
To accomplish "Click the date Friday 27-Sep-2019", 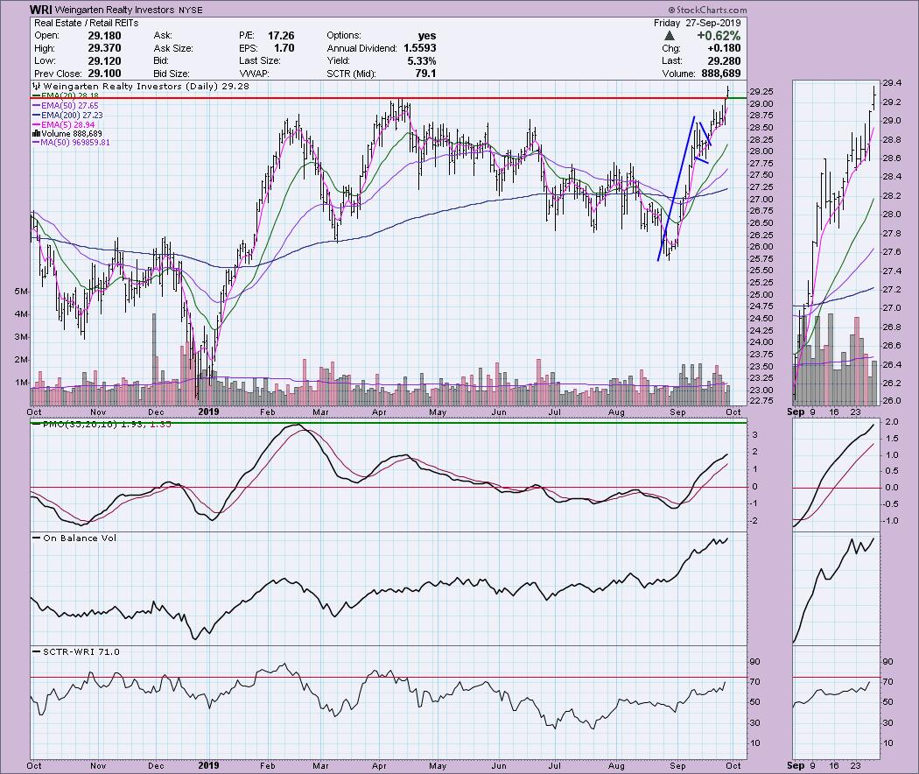I will (698, 23).
